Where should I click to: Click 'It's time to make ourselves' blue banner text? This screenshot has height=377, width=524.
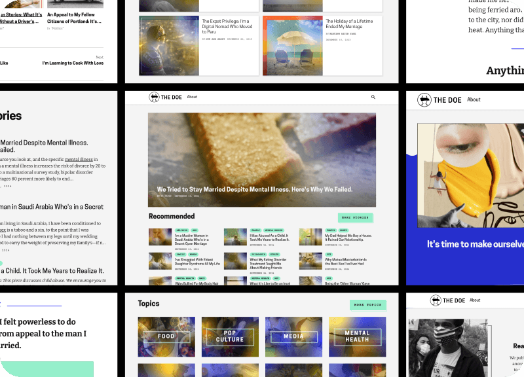476,244
